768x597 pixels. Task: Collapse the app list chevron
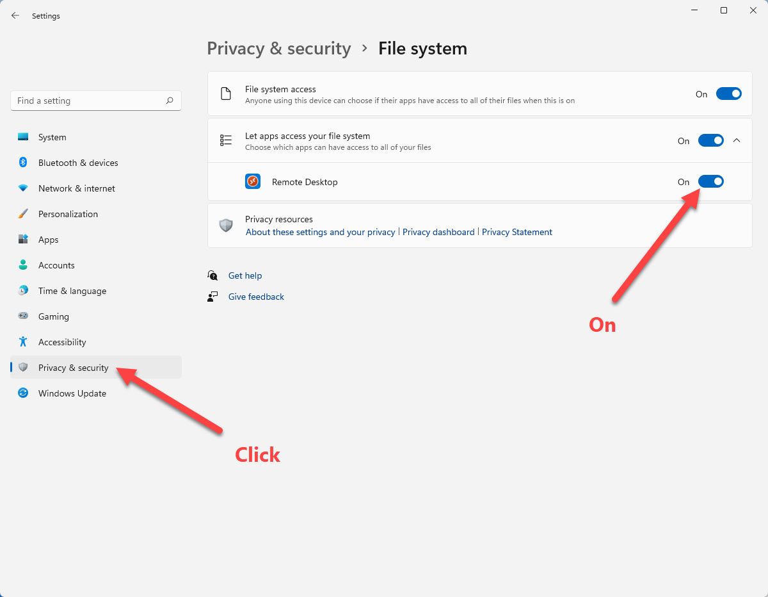click(x=737, y=140)
